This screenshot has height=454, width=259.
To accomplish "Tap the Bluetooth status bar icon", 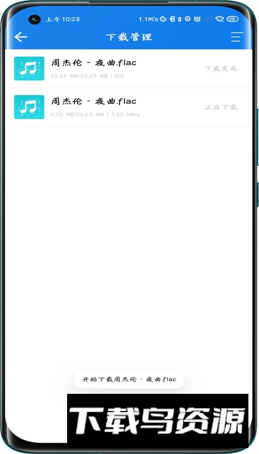I will pyautogui.click(x=172, y=19).
